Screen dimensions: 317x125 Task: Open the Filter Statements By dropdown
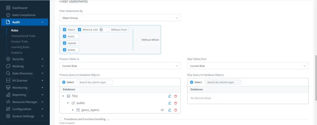(x=120, y=18)
